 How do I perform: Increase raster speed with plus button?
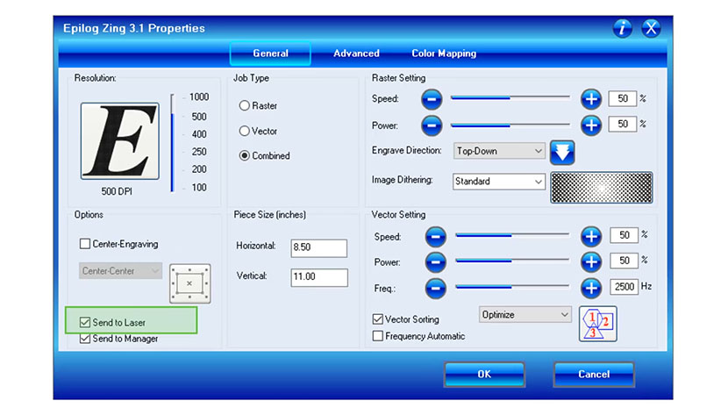(591, 99)
